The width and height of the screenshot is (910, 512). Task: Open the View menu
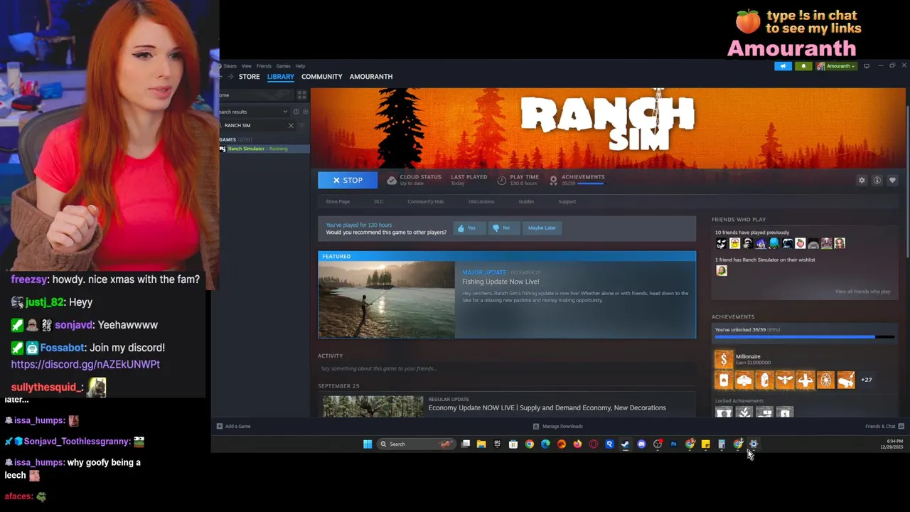(246, 66)
